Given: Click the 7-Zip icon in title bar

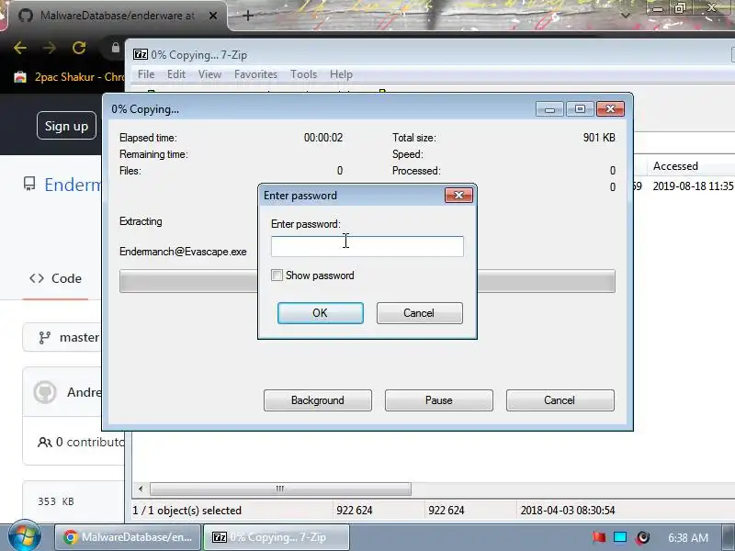Looking at the screenshot, I should click(x=141, y=54).
